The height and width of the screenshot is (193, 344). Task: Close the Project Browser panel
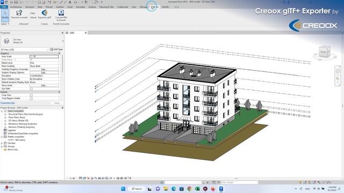(x=62, y=108)
